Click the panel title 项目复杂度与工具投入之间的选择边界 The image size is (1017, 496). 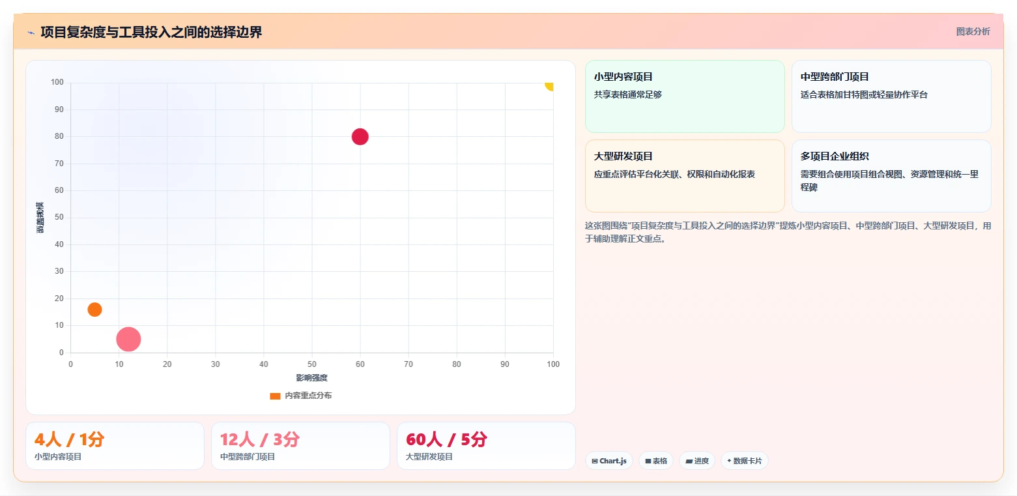coord(151,33)
